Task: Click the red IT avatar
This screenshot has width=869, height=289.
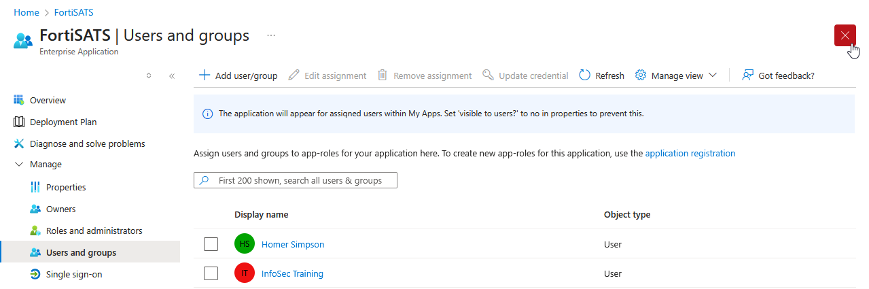Action: [245, 273]
